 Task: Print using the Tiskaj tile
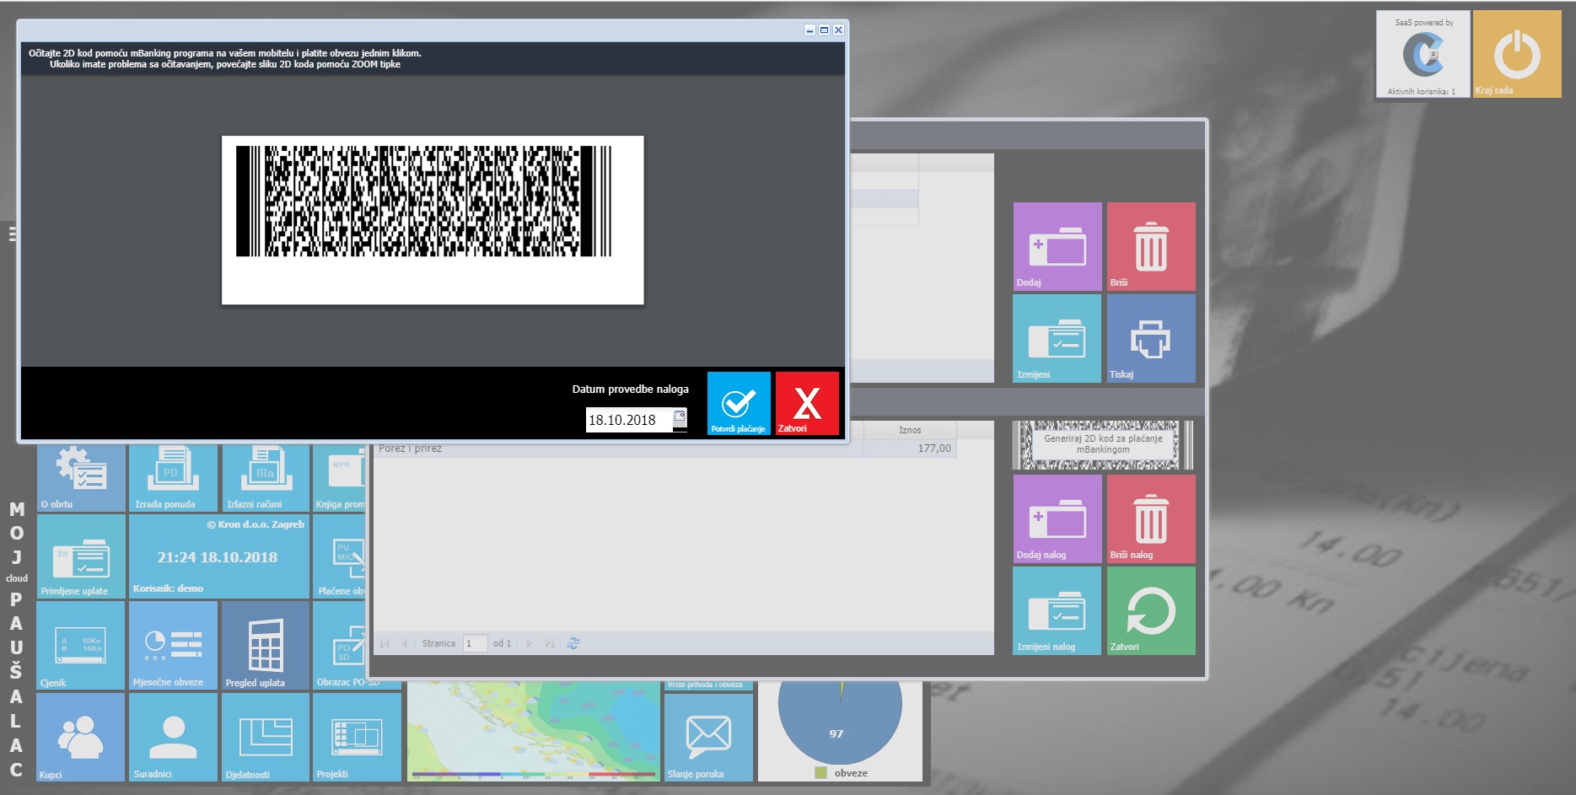point(1151,338)
